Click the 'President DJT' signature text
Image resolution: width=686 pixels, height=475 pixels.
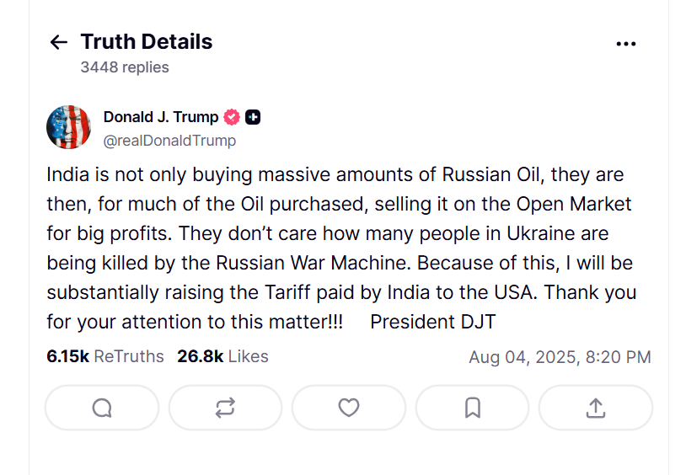(x=432, y=322)
